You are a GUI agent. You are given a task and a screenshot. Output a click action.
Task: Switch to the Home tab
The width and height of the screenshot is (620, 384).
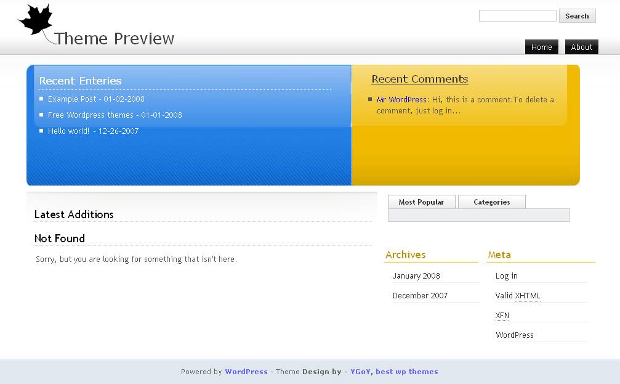(541, 47)
